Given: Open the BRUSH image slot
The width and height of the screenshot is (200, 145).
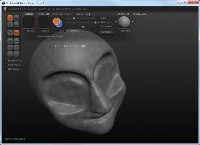Looking at the screenshot, I should pos(29,22).
